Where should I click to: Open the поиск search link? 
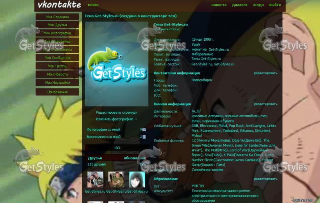93,5
